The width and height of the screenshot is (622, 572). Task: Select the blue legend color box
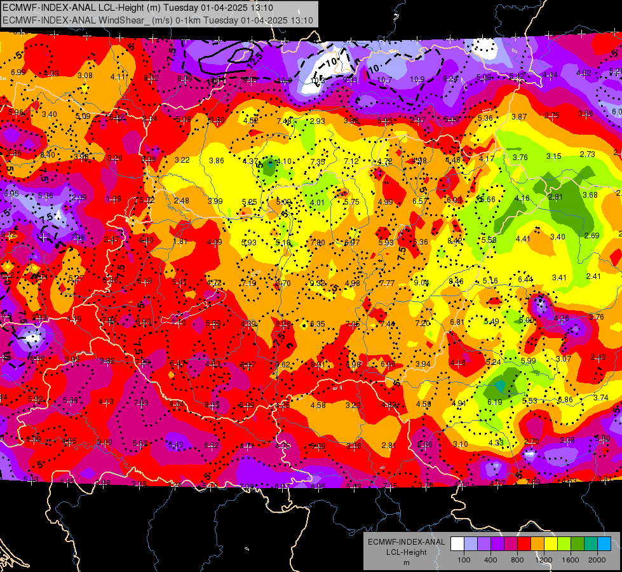click(604, 544)
